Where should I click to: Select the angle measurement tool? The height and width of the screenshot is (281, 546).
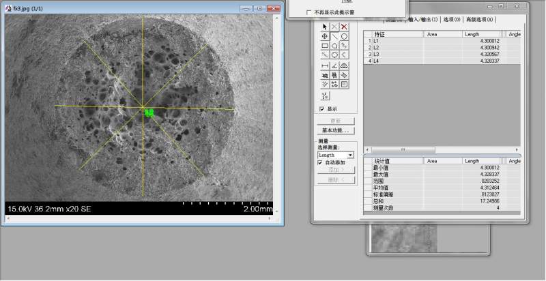(334, 65)
